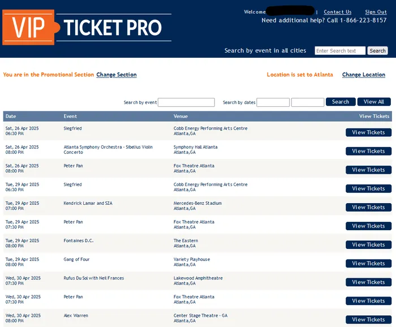
Task: View tickets for Siegfried on Sat 26 Apr
Action: 368,132
